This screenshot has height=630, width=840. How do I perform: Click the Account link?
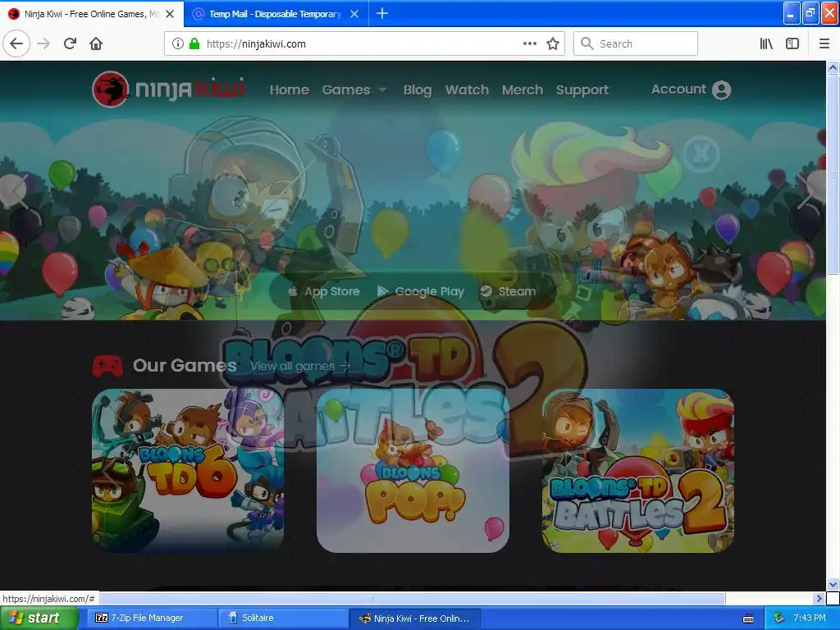coord(678,89)
